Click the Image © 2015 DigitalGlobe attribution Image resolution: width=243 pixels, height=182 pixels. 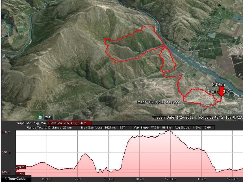click(159, 102)
